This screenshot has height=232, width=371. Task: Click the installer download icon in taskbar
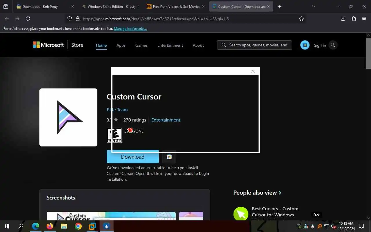pos(106,226)
